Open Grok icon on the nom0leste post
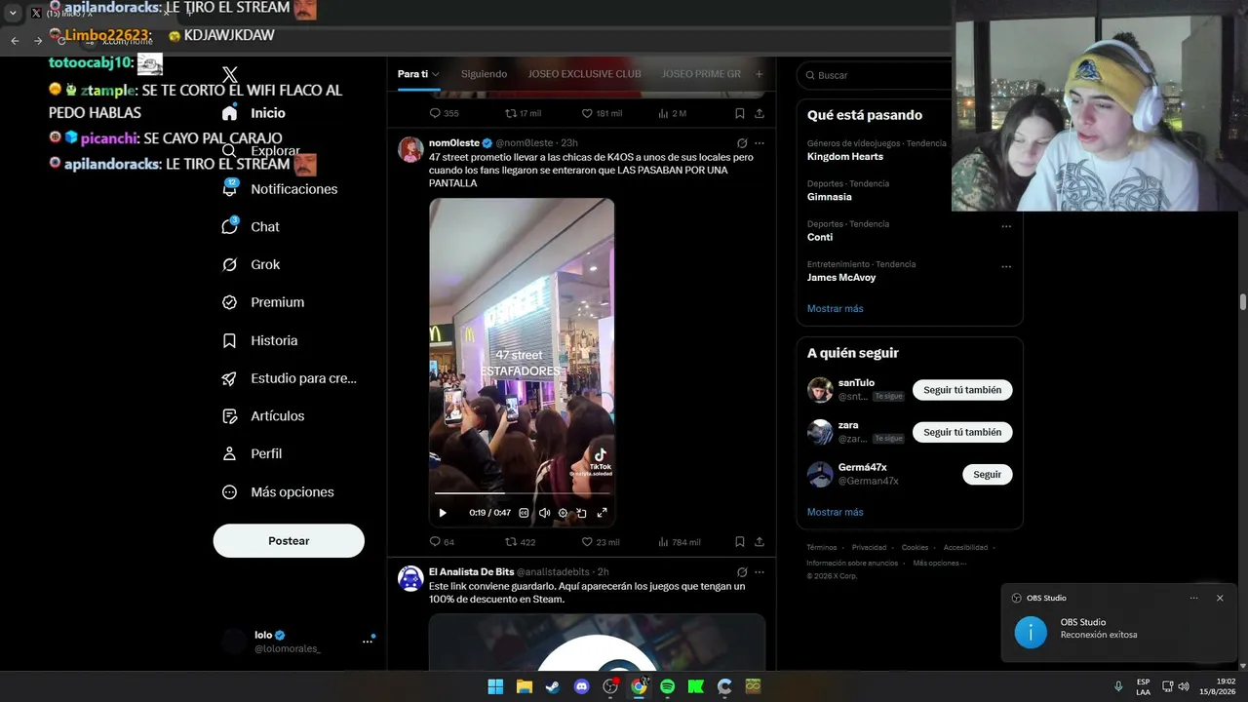The height and width of the screenshot is (702, 1248). [x=742, y=143]
